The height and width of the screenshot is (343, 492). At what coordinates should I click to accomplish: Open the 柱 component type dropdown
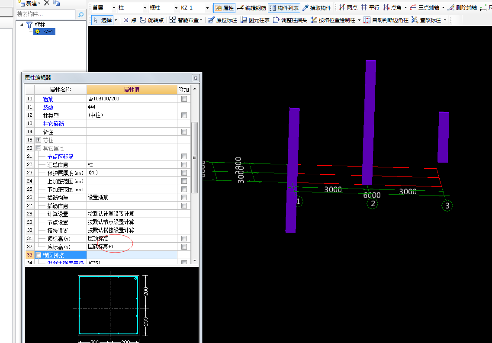tap(145, 8)
